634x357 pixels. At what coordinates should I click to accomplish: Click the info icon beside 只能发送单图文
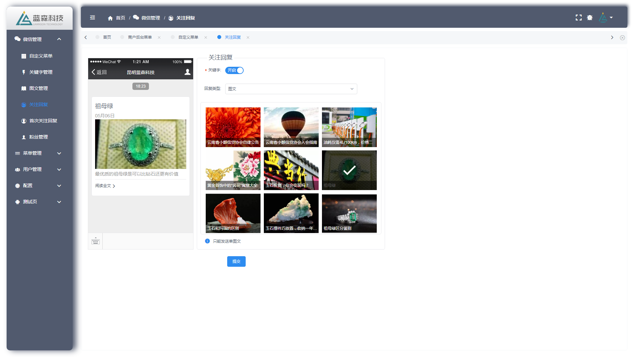pyautogui.click(x=207, y=241)
